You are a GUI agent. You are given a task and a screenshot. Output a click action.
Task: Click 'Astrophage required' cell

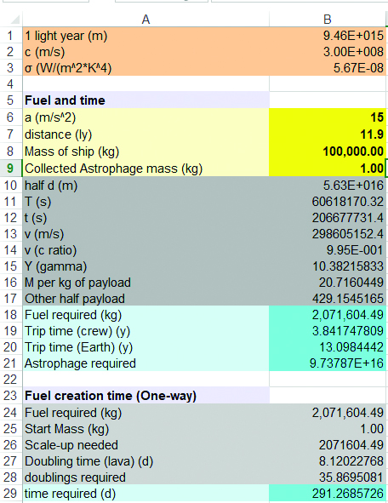pyautogui.click(x=145, y=363)
